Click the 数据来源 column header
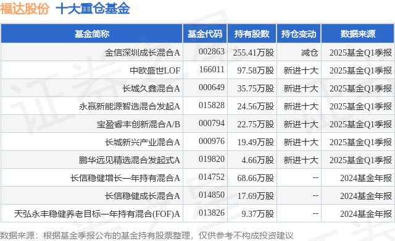 point(358,33)
